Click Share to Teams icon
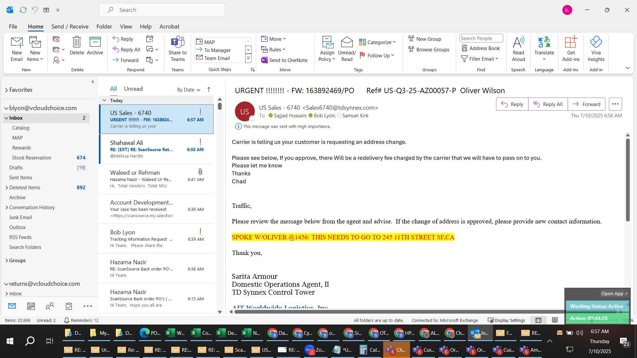Image resolution: width=637 pixels, height=358 pixels. pos(177,49)
